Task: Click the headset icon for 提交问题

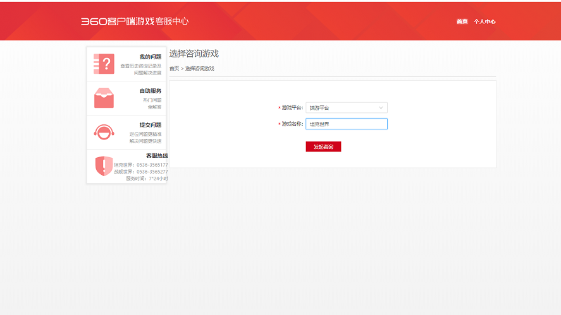Action: 104,132
